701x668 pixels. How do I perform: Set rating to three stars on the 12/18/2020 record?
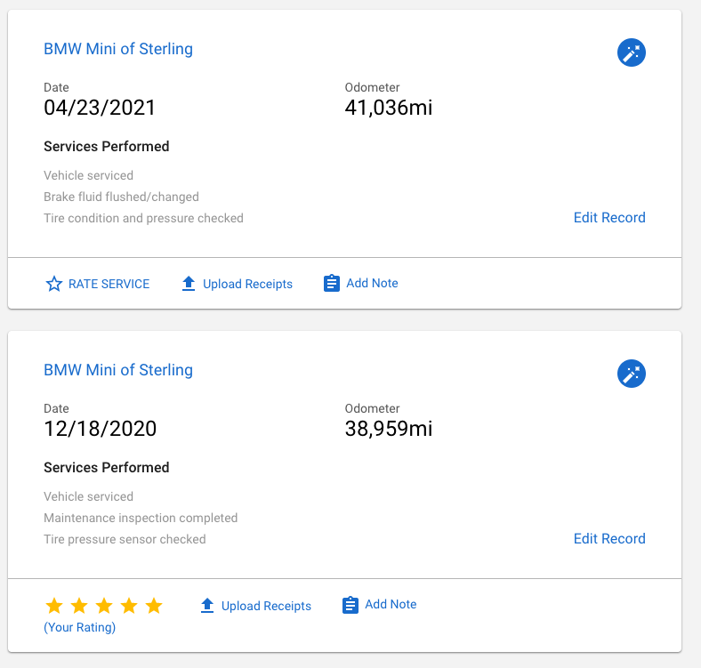tap(104, 606)
